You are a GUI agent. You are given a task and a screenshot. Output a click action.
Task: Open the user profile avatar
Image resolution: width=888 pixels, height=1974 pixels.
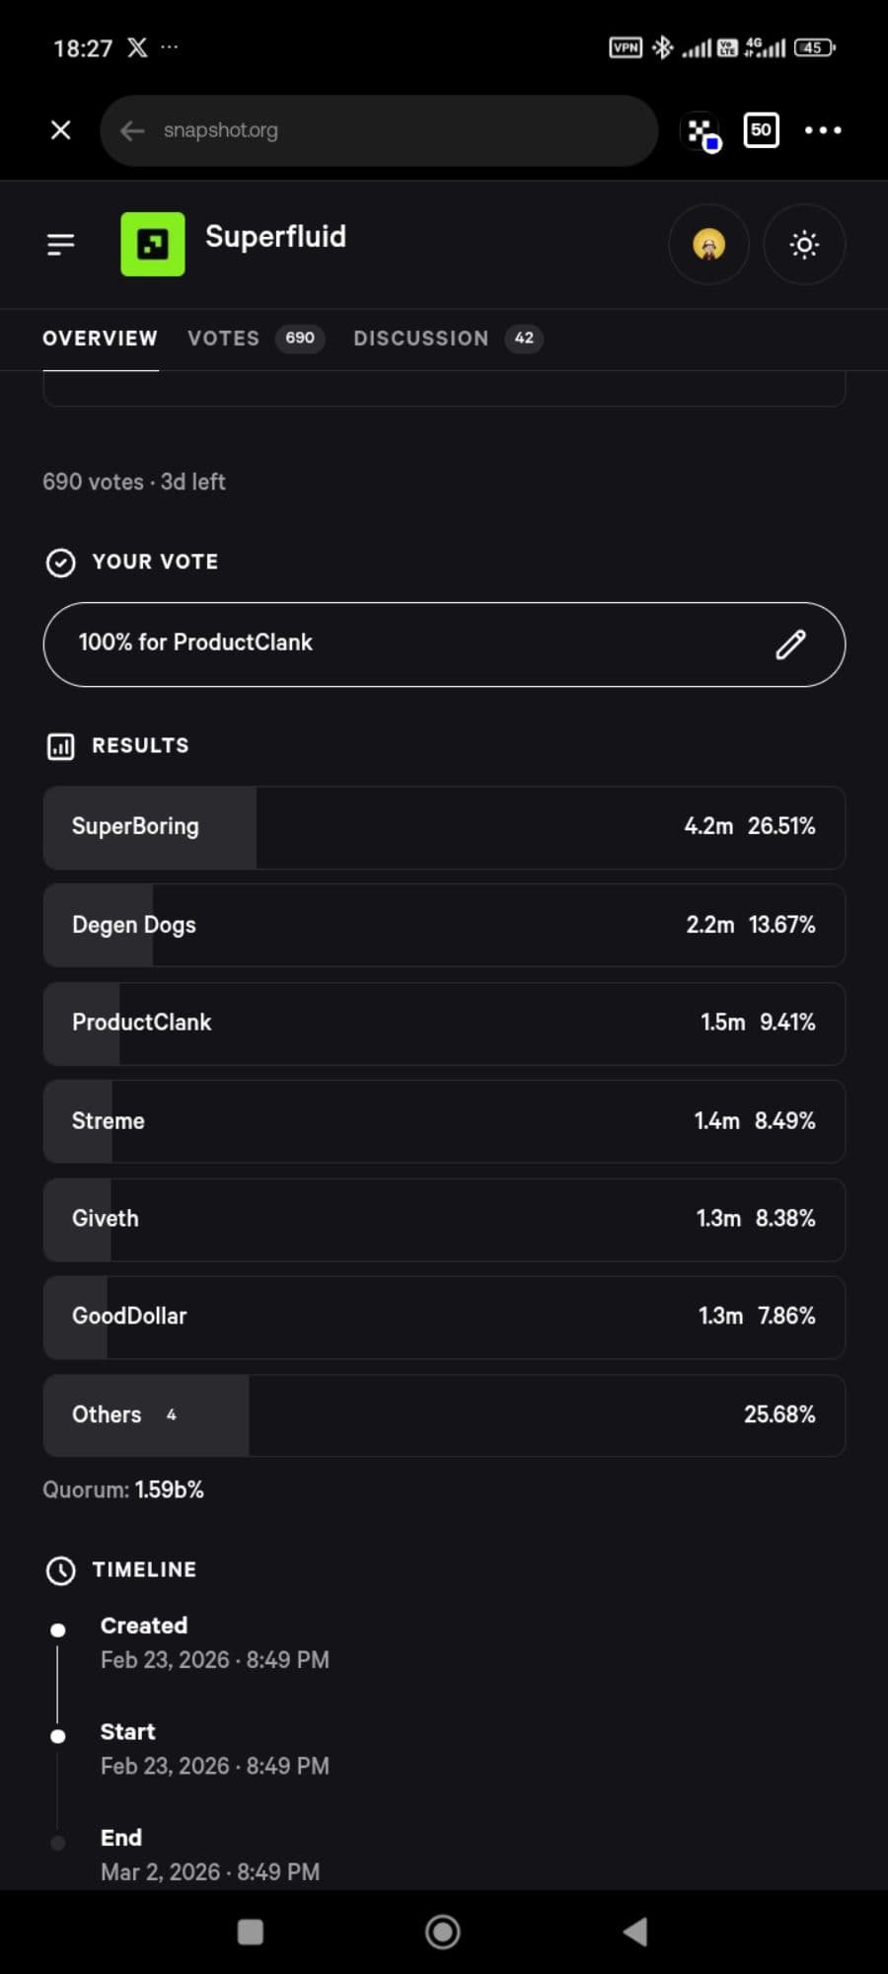tap(708, 244)
